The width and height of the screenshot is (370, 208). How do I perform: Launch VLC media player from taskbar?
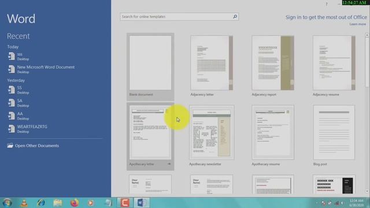click(24, 203)
